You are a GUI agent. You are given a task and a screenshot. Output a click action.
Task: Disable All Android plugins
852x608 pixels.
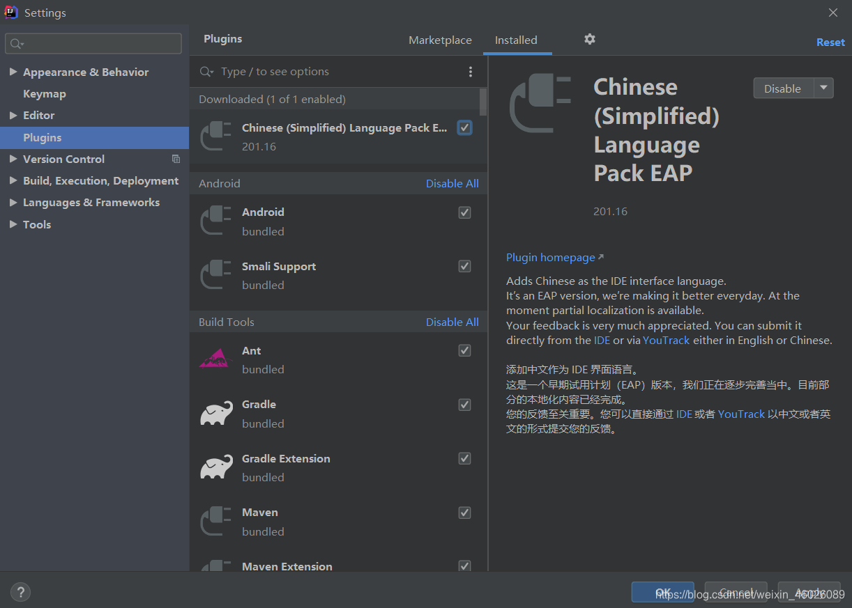pyautogui.click(x=452, y=183)
